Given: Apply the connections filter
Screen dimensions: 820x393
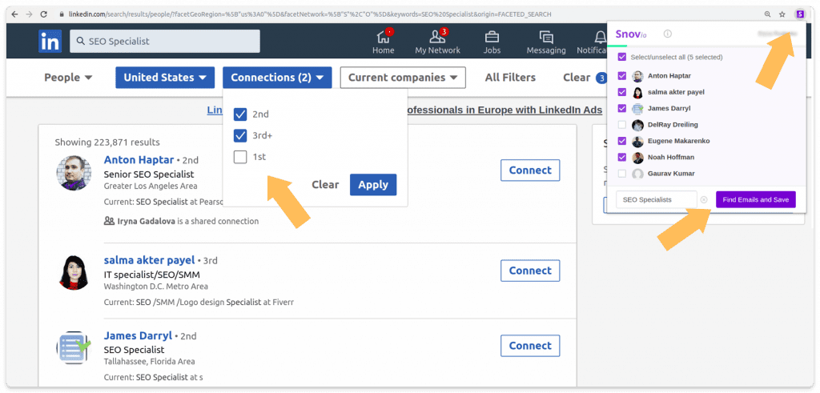Looking at the screenshot, I should (x=372, y=185).
